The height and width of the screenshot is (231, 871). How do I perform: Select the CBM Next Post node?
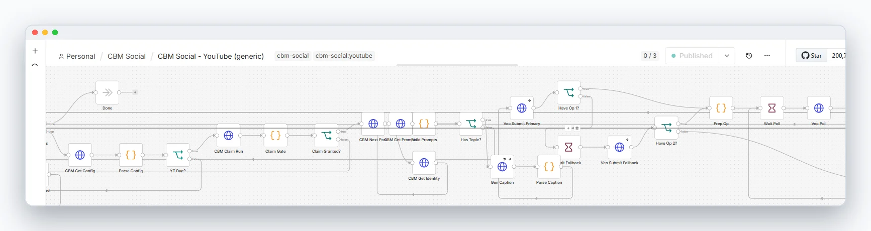[373, 124]
